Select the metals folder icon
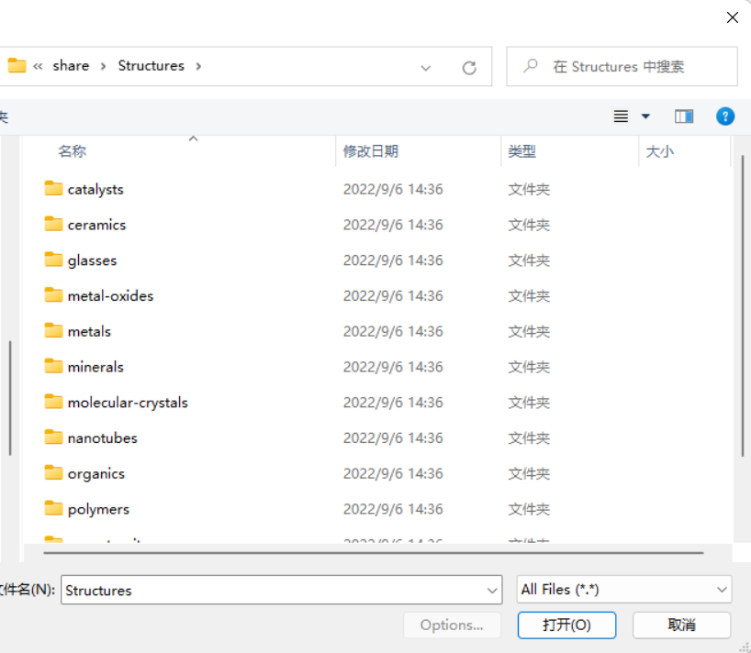Viewport: 751px width, 653px height. (x=53, y=330)
